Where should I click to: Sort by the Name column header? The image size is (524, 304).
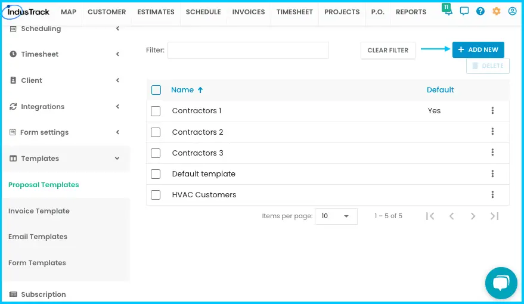[182, 90]
